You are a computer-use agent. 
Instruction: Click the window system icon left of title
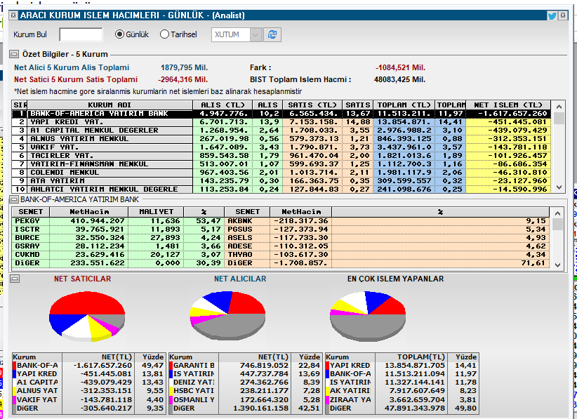(x=13, y=15)
